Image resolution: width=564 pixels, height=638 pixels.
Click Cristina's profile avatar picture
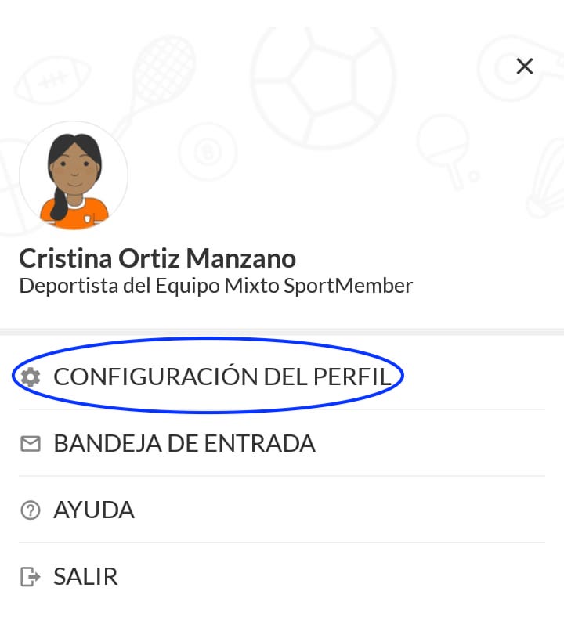tap(74, 175)
